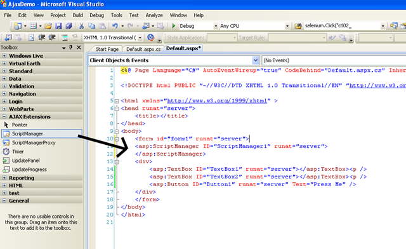
Task: Start debugging with green play icon
Action: (x=174, y=26)
